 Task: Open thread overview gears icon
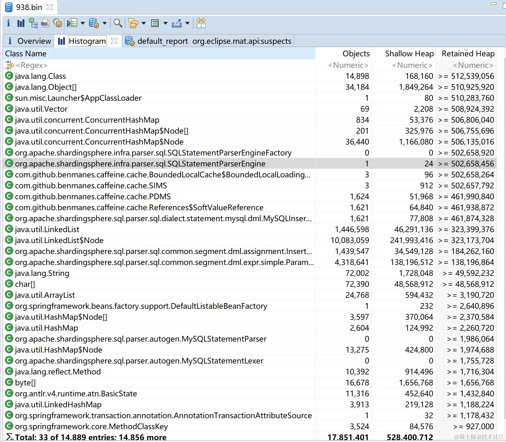click(57, 23)
